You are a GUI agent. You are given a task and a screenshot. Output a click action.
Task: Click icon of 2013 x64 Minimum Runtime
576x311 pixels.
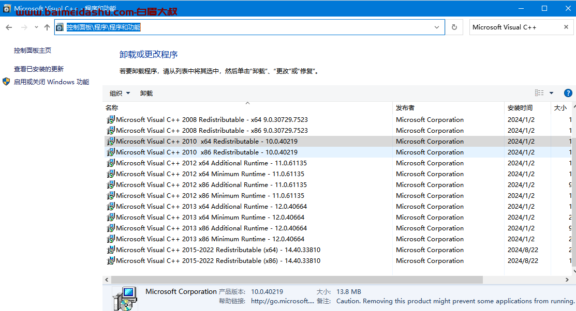click(111, 217)
